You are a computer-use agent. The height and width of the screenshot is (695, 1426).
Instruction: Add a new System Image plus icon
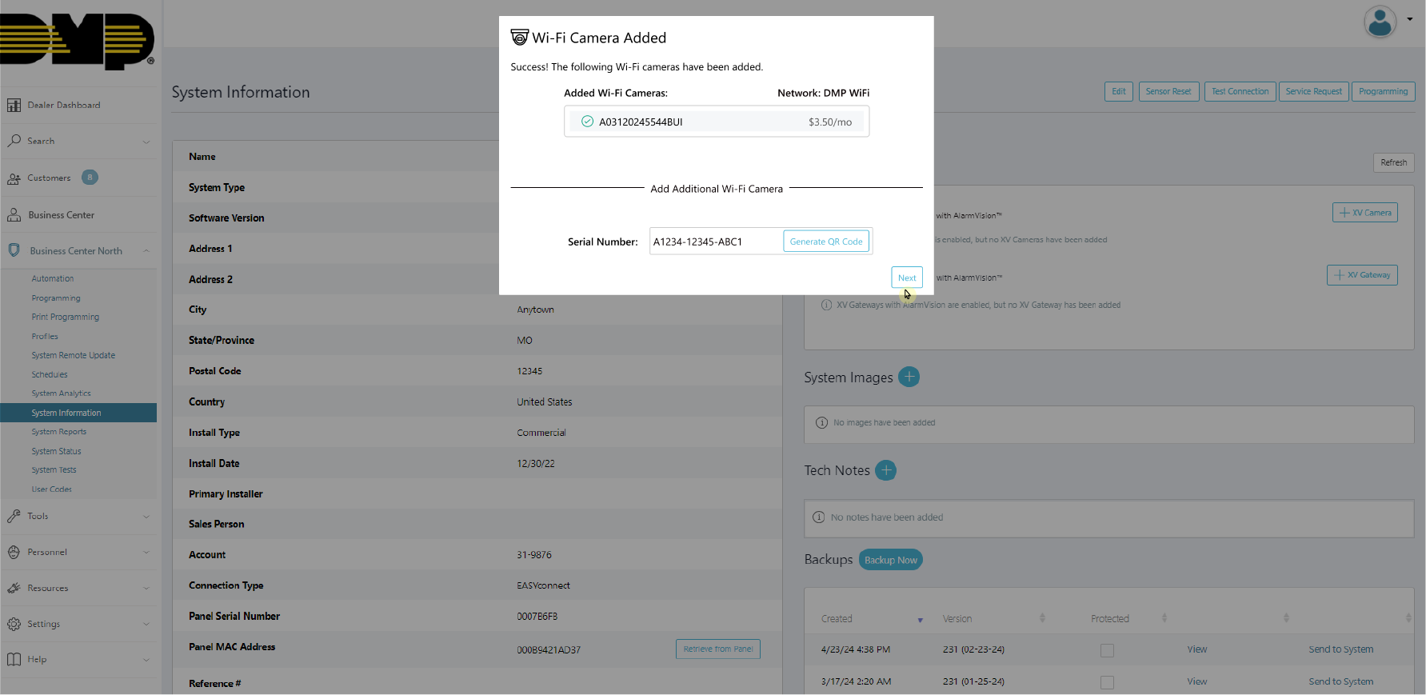[909, 377]
